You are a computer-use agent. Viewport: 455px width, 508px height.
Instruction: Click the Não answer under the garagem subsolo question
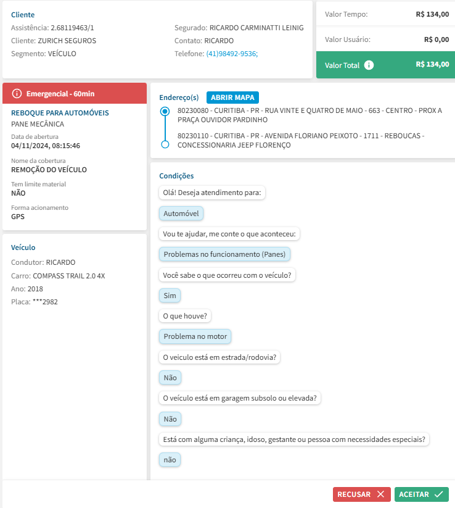coord(170,419)
